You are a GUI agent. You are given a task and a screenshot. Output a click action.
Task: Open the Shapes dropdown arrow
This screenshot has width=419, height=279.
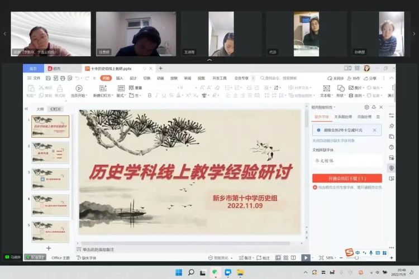click(x=345, y=95)
